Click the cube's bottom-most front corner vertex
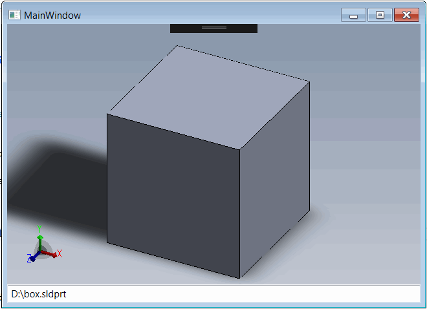Viewport: 427px width, 309px height. (x=240, y=279)
